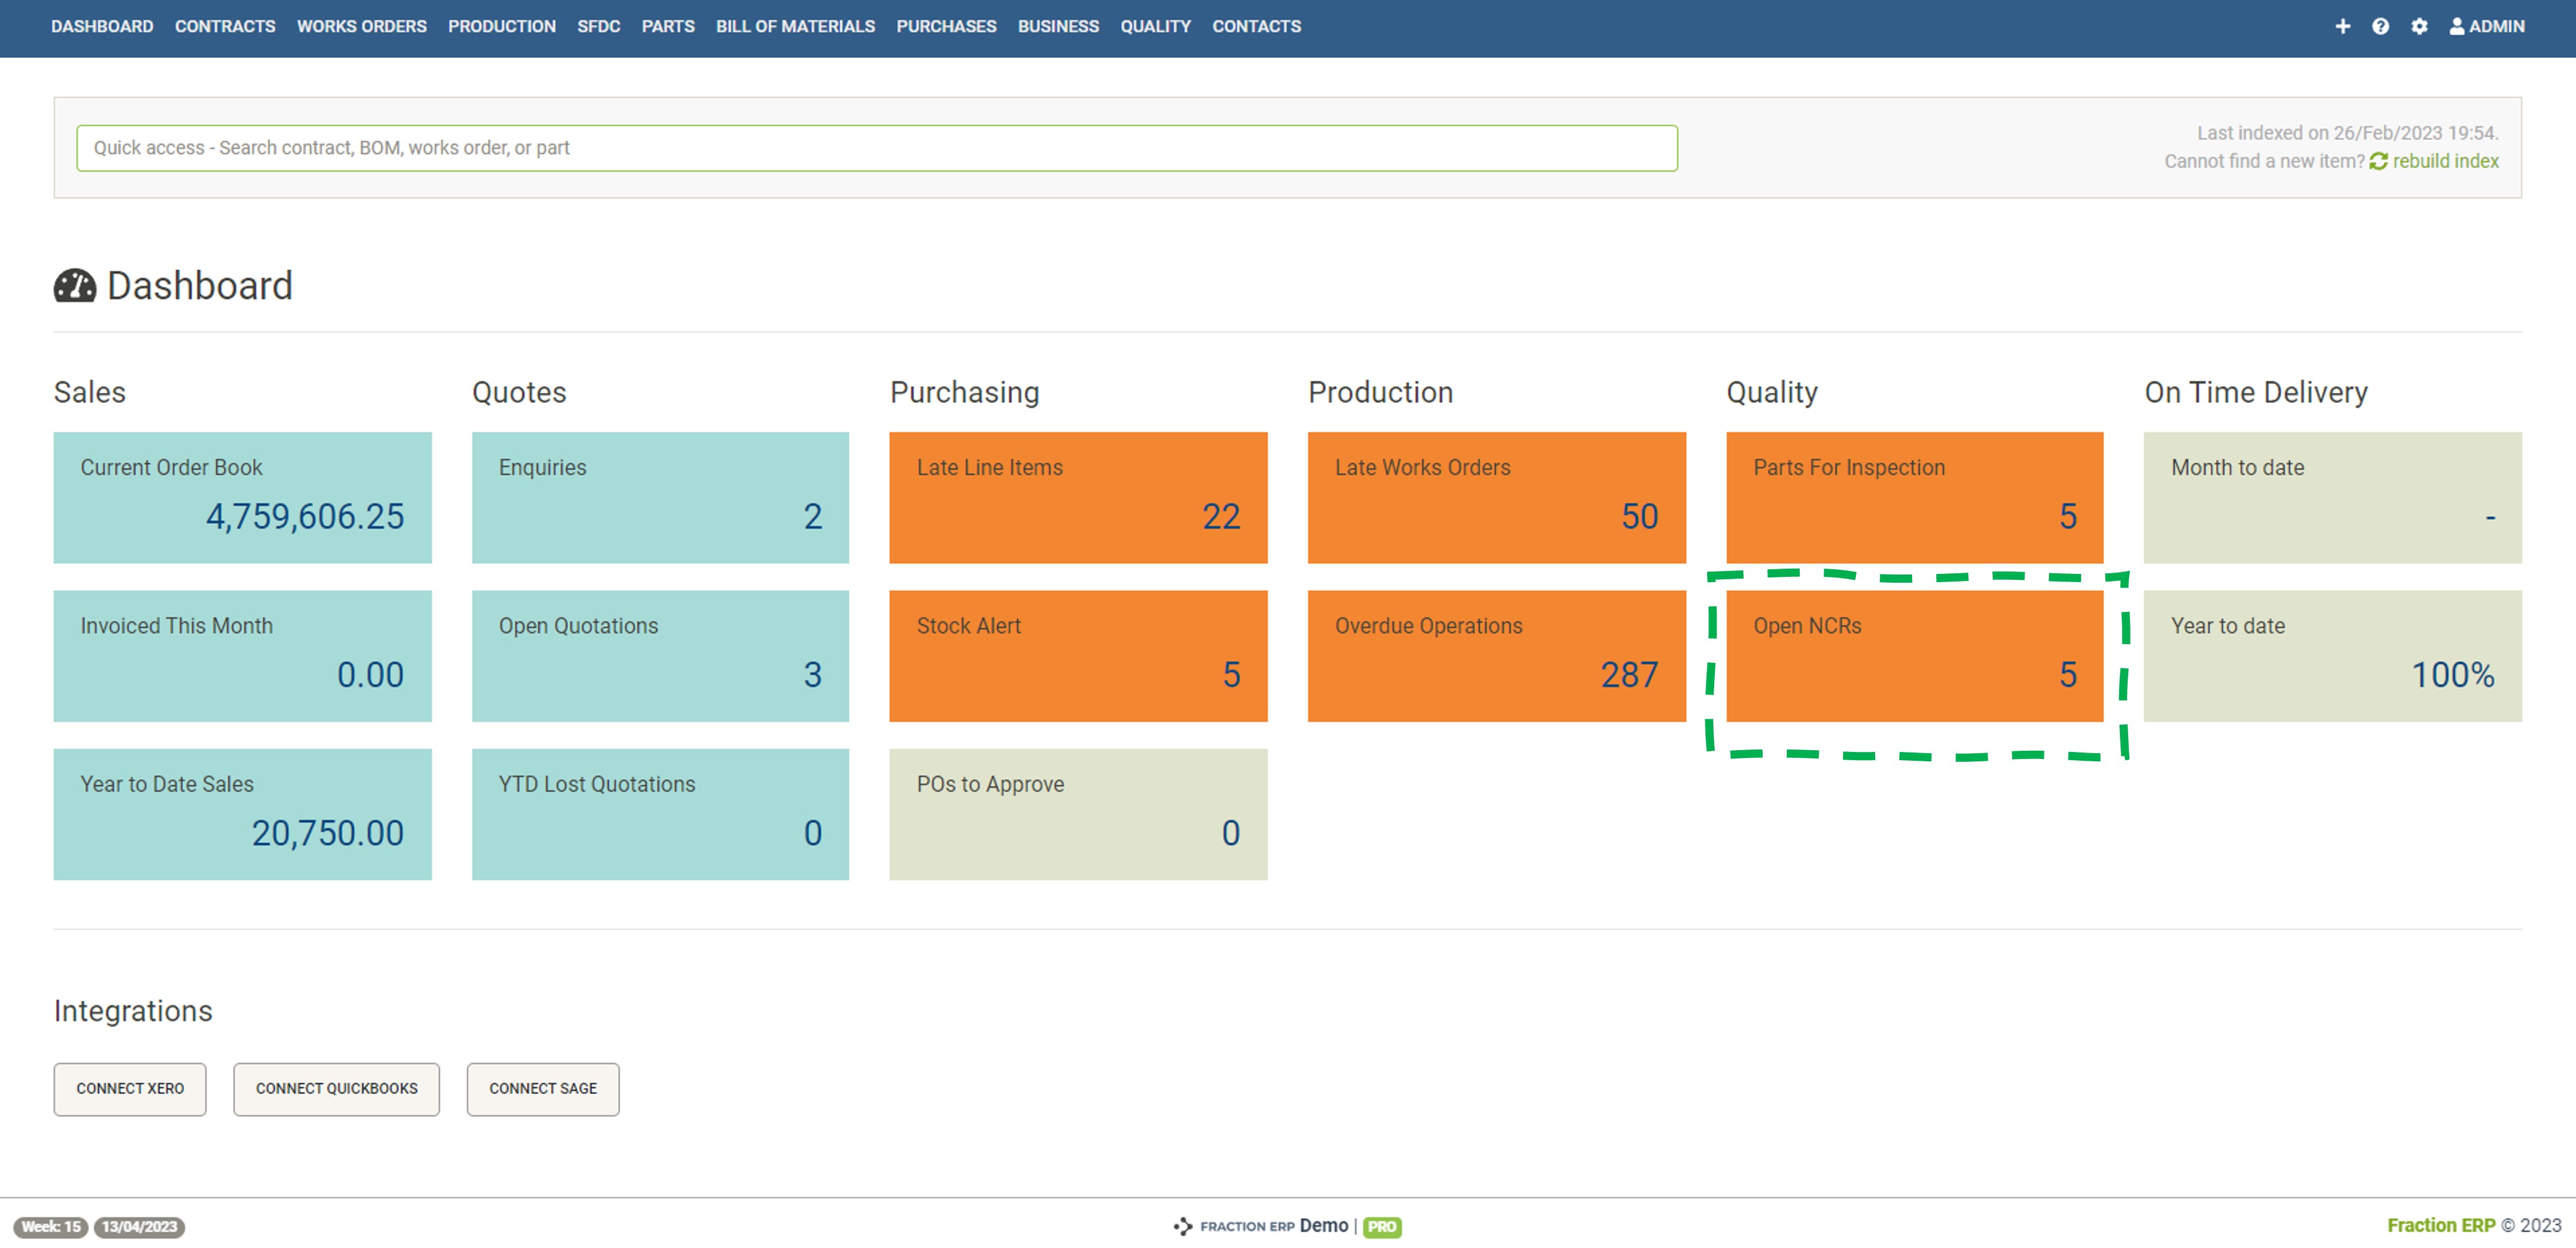Click the CONNECT QUICKBOOKS button
The image size is (2576, 1248).
point(336,1089)
